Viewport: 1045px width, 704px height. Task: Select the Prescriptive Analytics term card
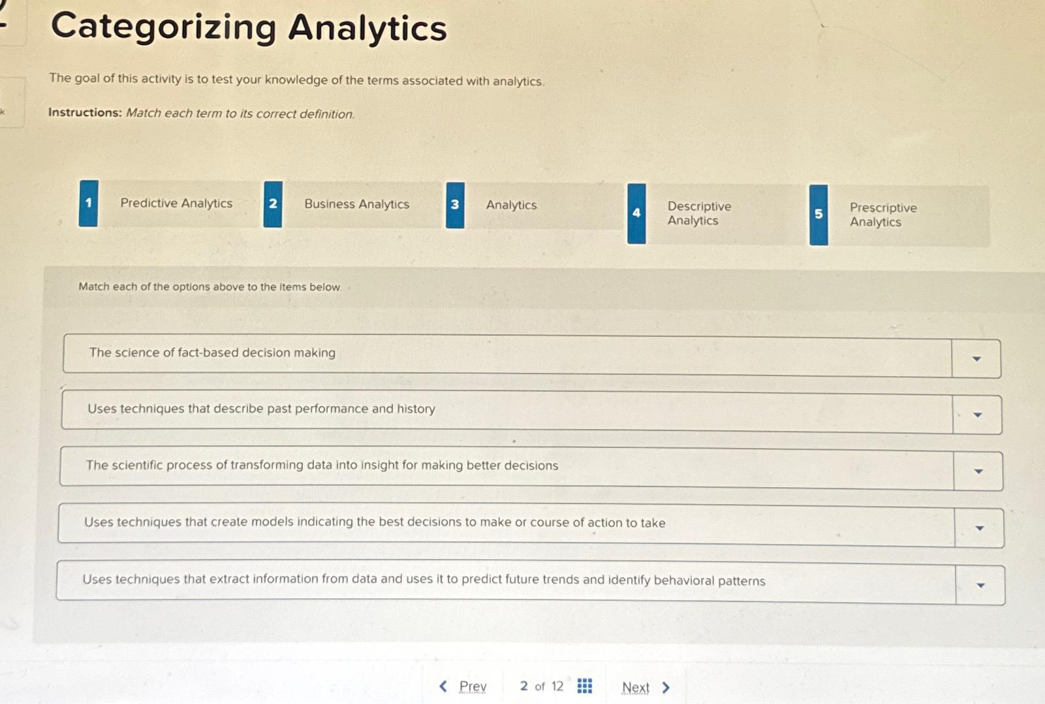[882, 215]
